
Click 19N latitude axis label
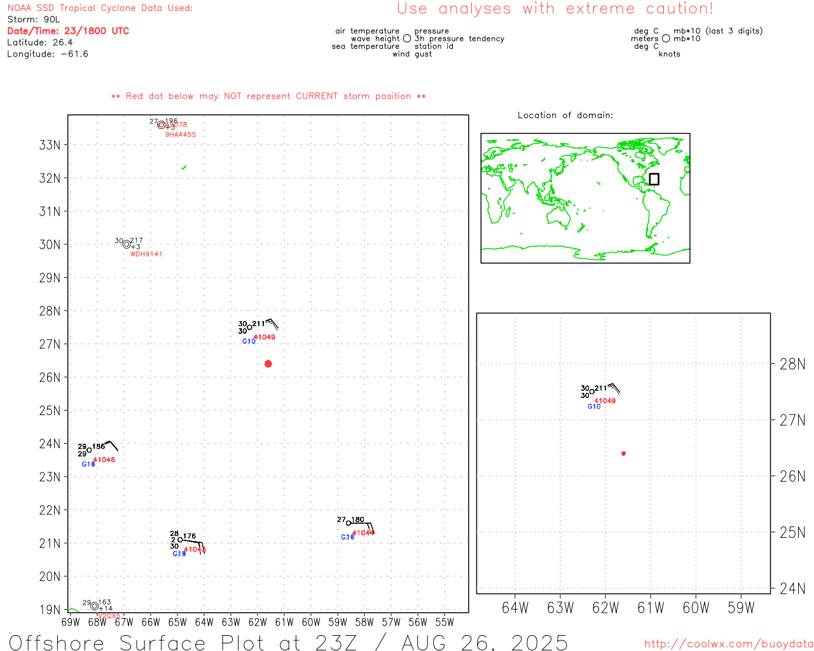pos(50,610)
